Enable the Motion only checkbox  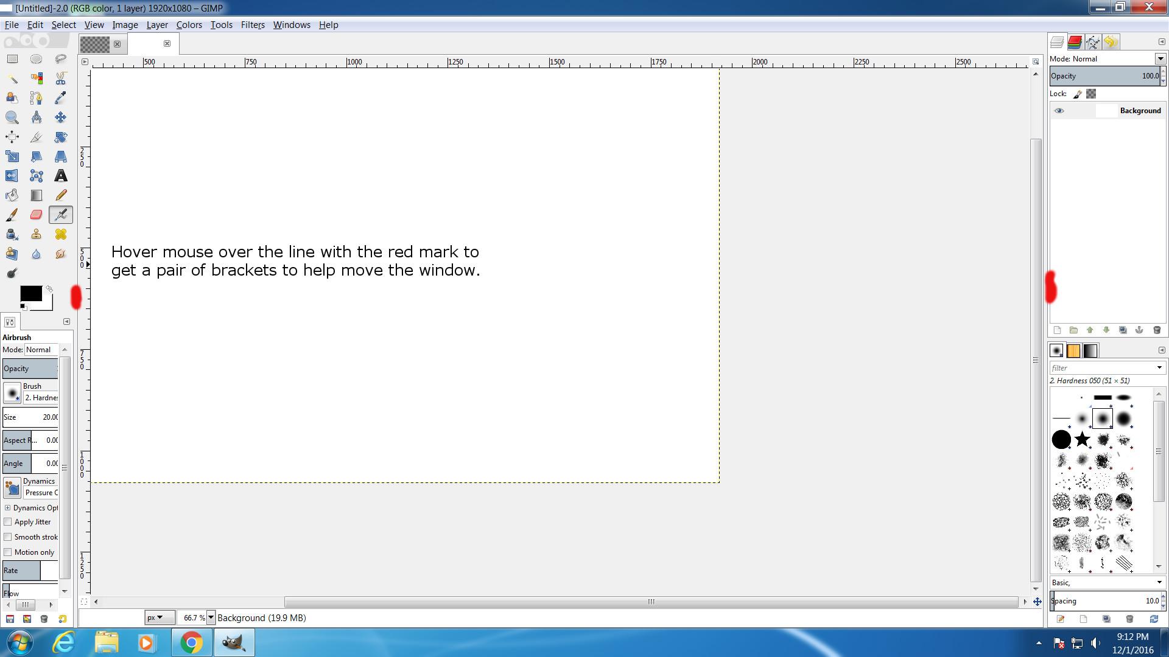click(8, 552)
